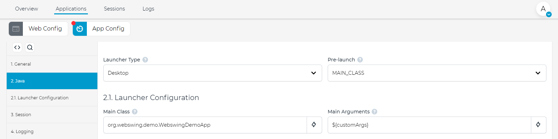Switch to the Sessions tab

[114, 9]
